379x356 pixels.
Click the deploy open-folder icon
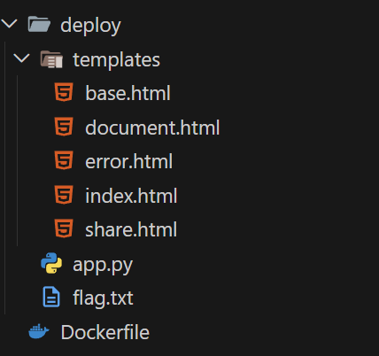click(39, 24)
